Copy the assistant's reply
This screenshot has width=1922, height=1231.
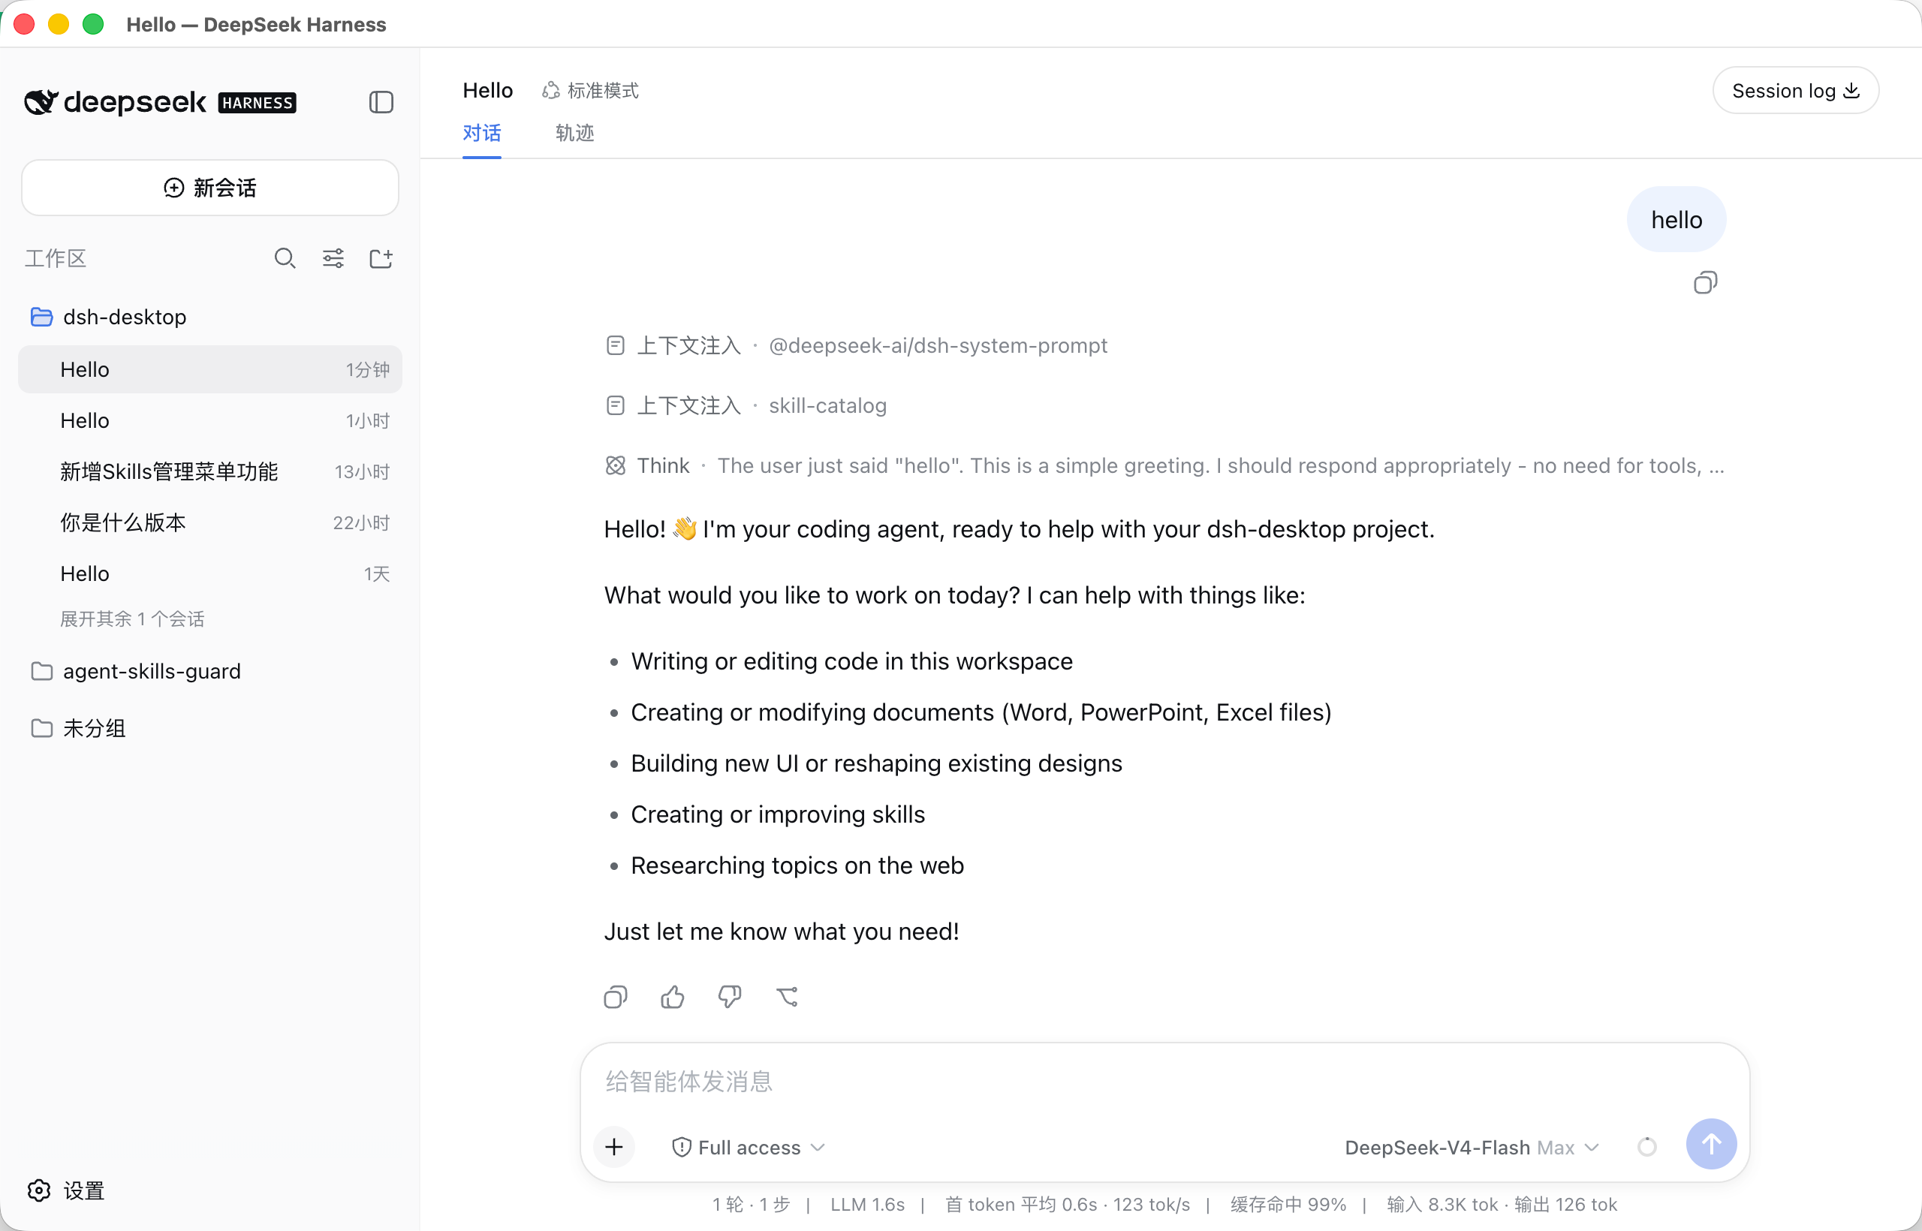click(616, 997)
